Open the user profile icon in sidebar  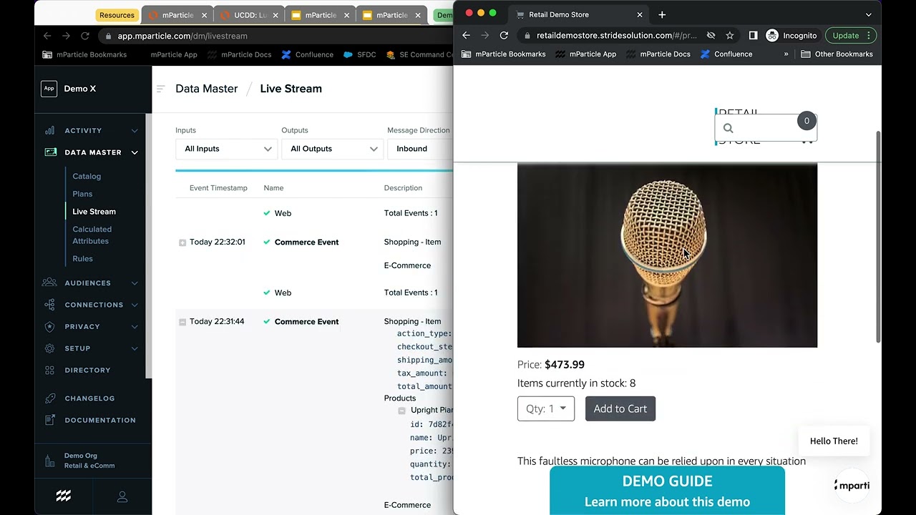pos(122,496)
